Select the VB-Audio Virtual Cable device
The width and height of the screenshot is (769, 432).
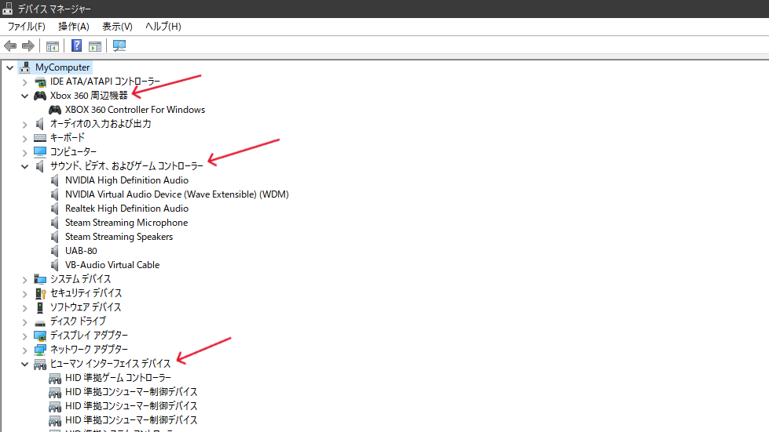coord(112,265)
